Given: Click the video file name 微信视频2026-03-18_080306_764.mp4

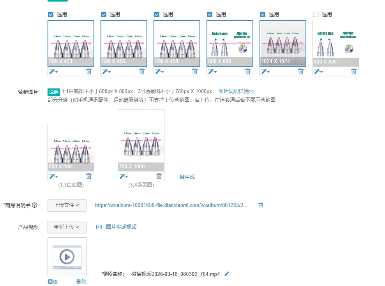Looking at the screenshot, I should 176,274.
